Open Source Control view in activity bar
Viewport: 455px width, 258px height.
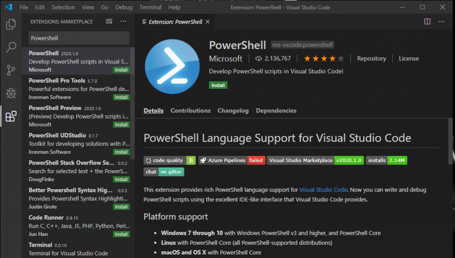pyautogui.click(x=11, y=70)
